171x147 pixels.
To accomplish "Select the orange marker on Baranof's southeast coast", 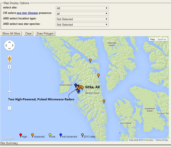I will 104,101.
